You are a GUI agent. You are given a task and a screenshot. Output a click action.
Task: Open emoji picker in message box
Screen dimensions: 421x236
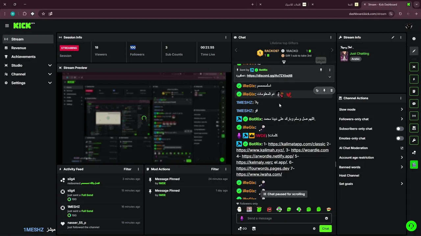pyautogui.click(x=326, y=218)
